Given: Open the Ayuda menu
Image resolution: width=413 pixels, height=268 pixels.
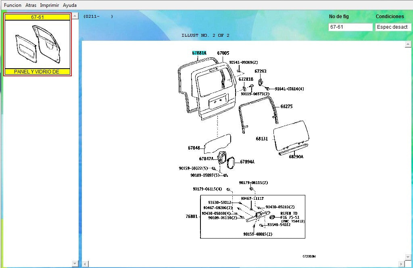Looking at the screenshot, I should point(69,5).
